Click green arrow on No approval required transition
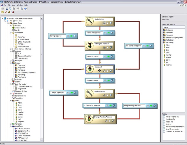Screen dimensions: 187x145 coord(147,46)
